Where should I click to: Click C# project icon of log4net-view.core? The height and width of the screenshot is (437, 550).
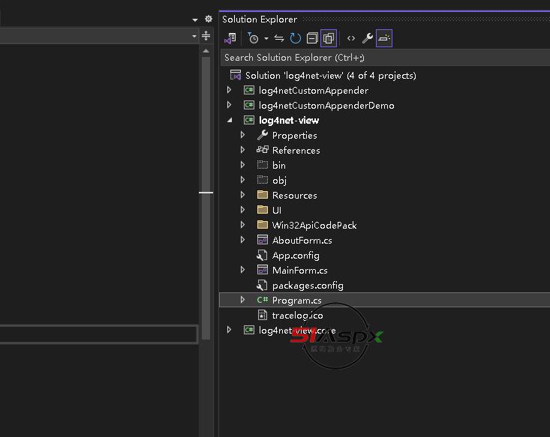coord(249,330)
